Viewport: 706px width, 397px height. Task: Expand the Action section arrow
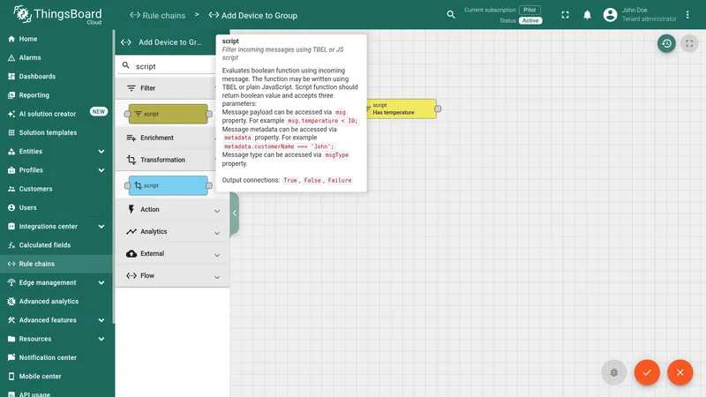pos(217,211)
